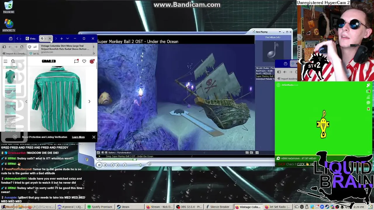This screenshot has height=210, width=374.
Task: Switch to next visualization
Action: click(106, 153)
